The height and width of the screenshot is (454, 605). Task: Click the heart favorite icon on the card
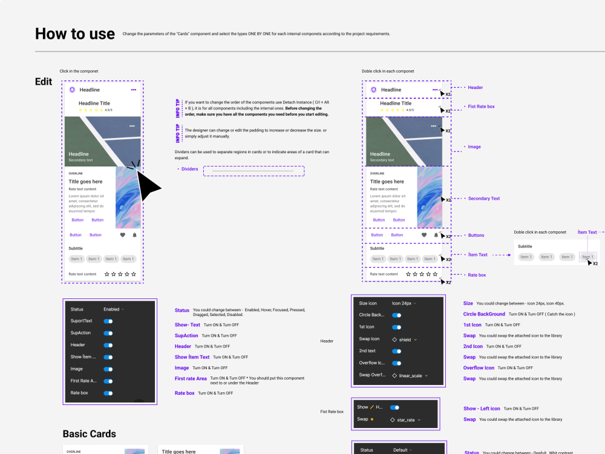click(x=122, y=235)
